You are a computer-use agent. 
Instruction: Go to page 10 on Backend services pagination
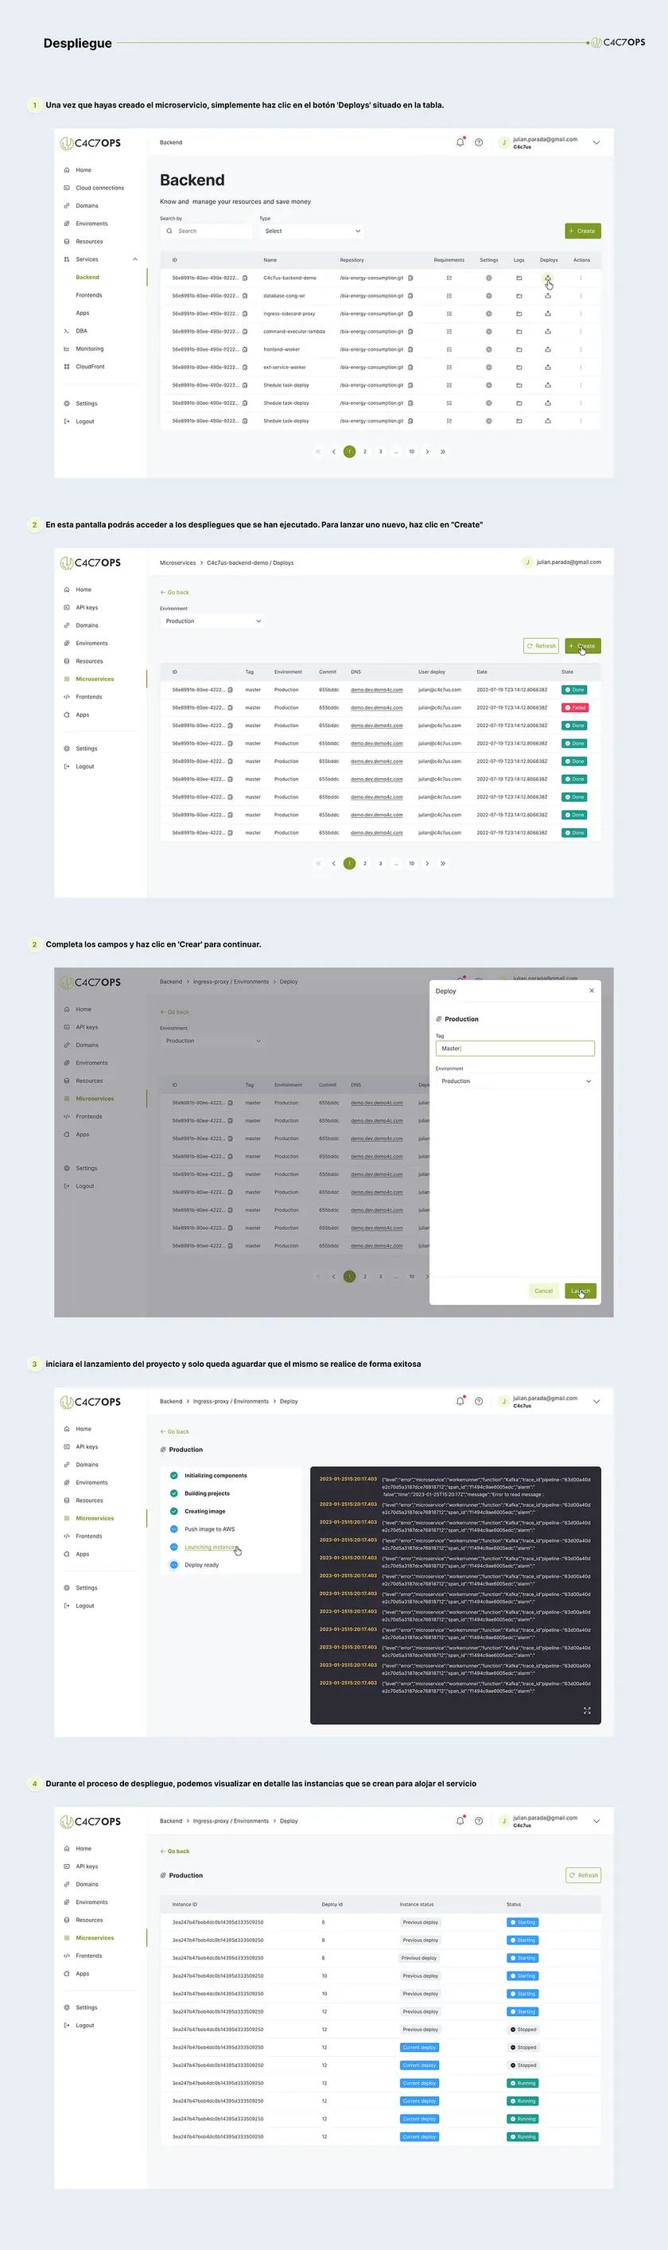pyautogui.click(x=411, y=452)
